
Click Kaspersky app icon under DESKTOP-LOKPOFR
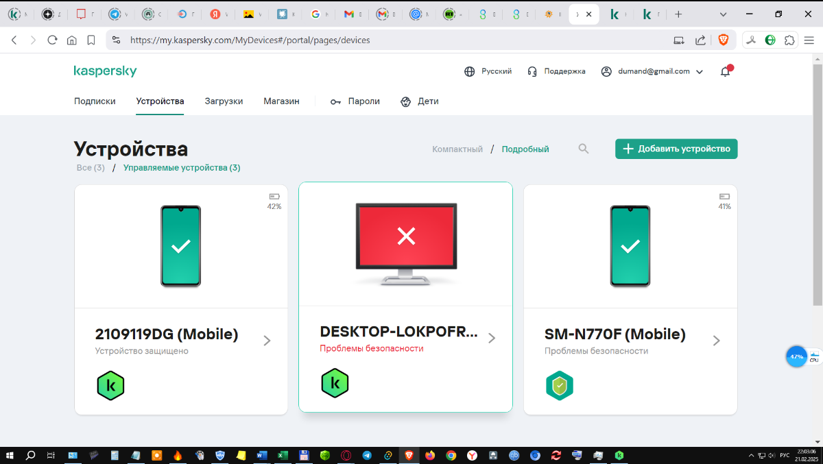pyautogui.click(x=335, y=383)
